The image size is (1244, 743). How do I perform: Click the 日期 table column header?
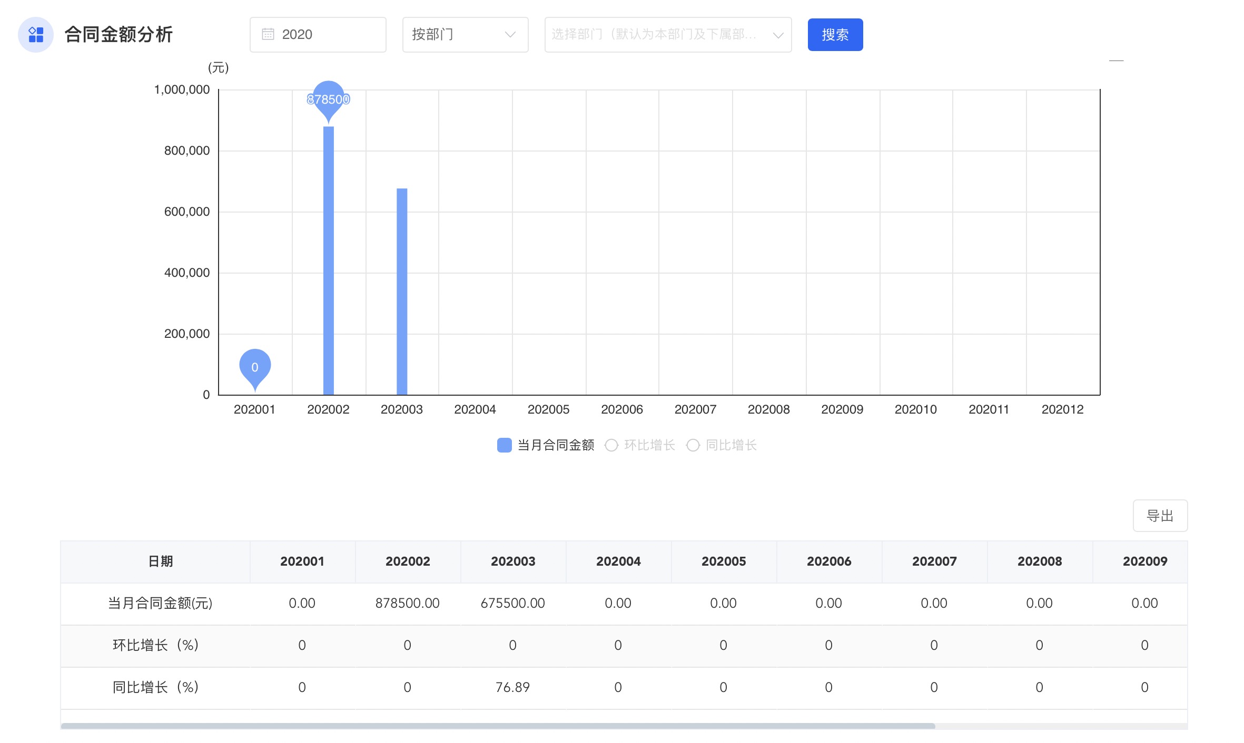(160, 561)
